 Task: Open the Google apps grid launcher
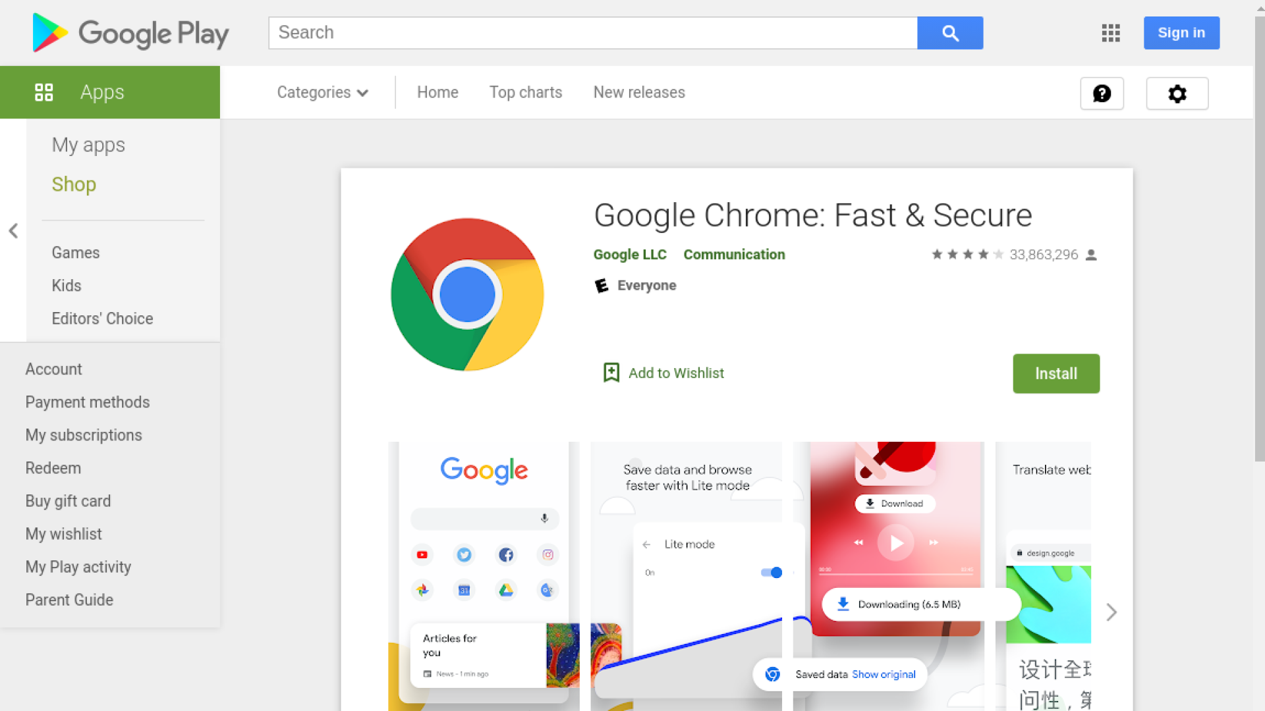[1110, 33]
